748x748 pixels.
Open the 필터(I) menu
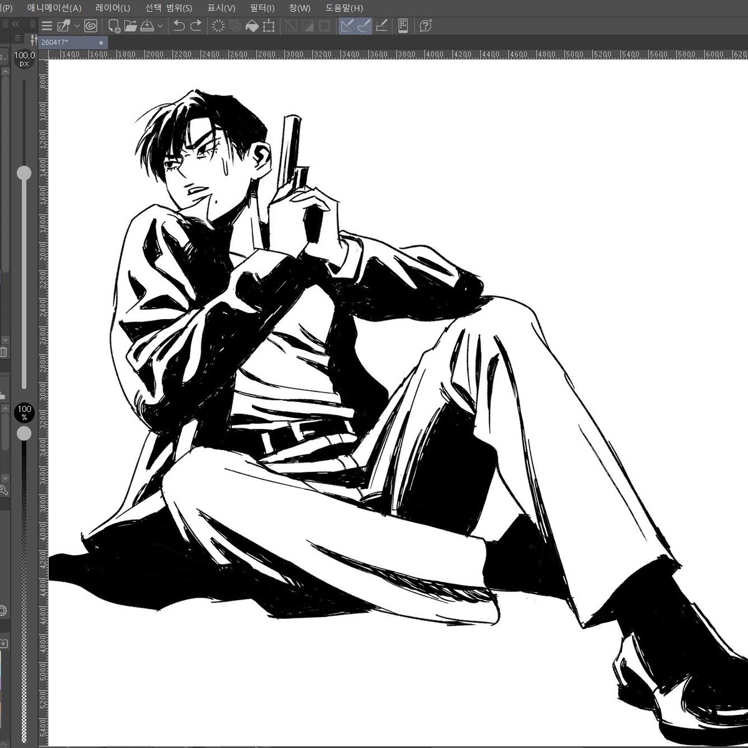coord(262,8)
